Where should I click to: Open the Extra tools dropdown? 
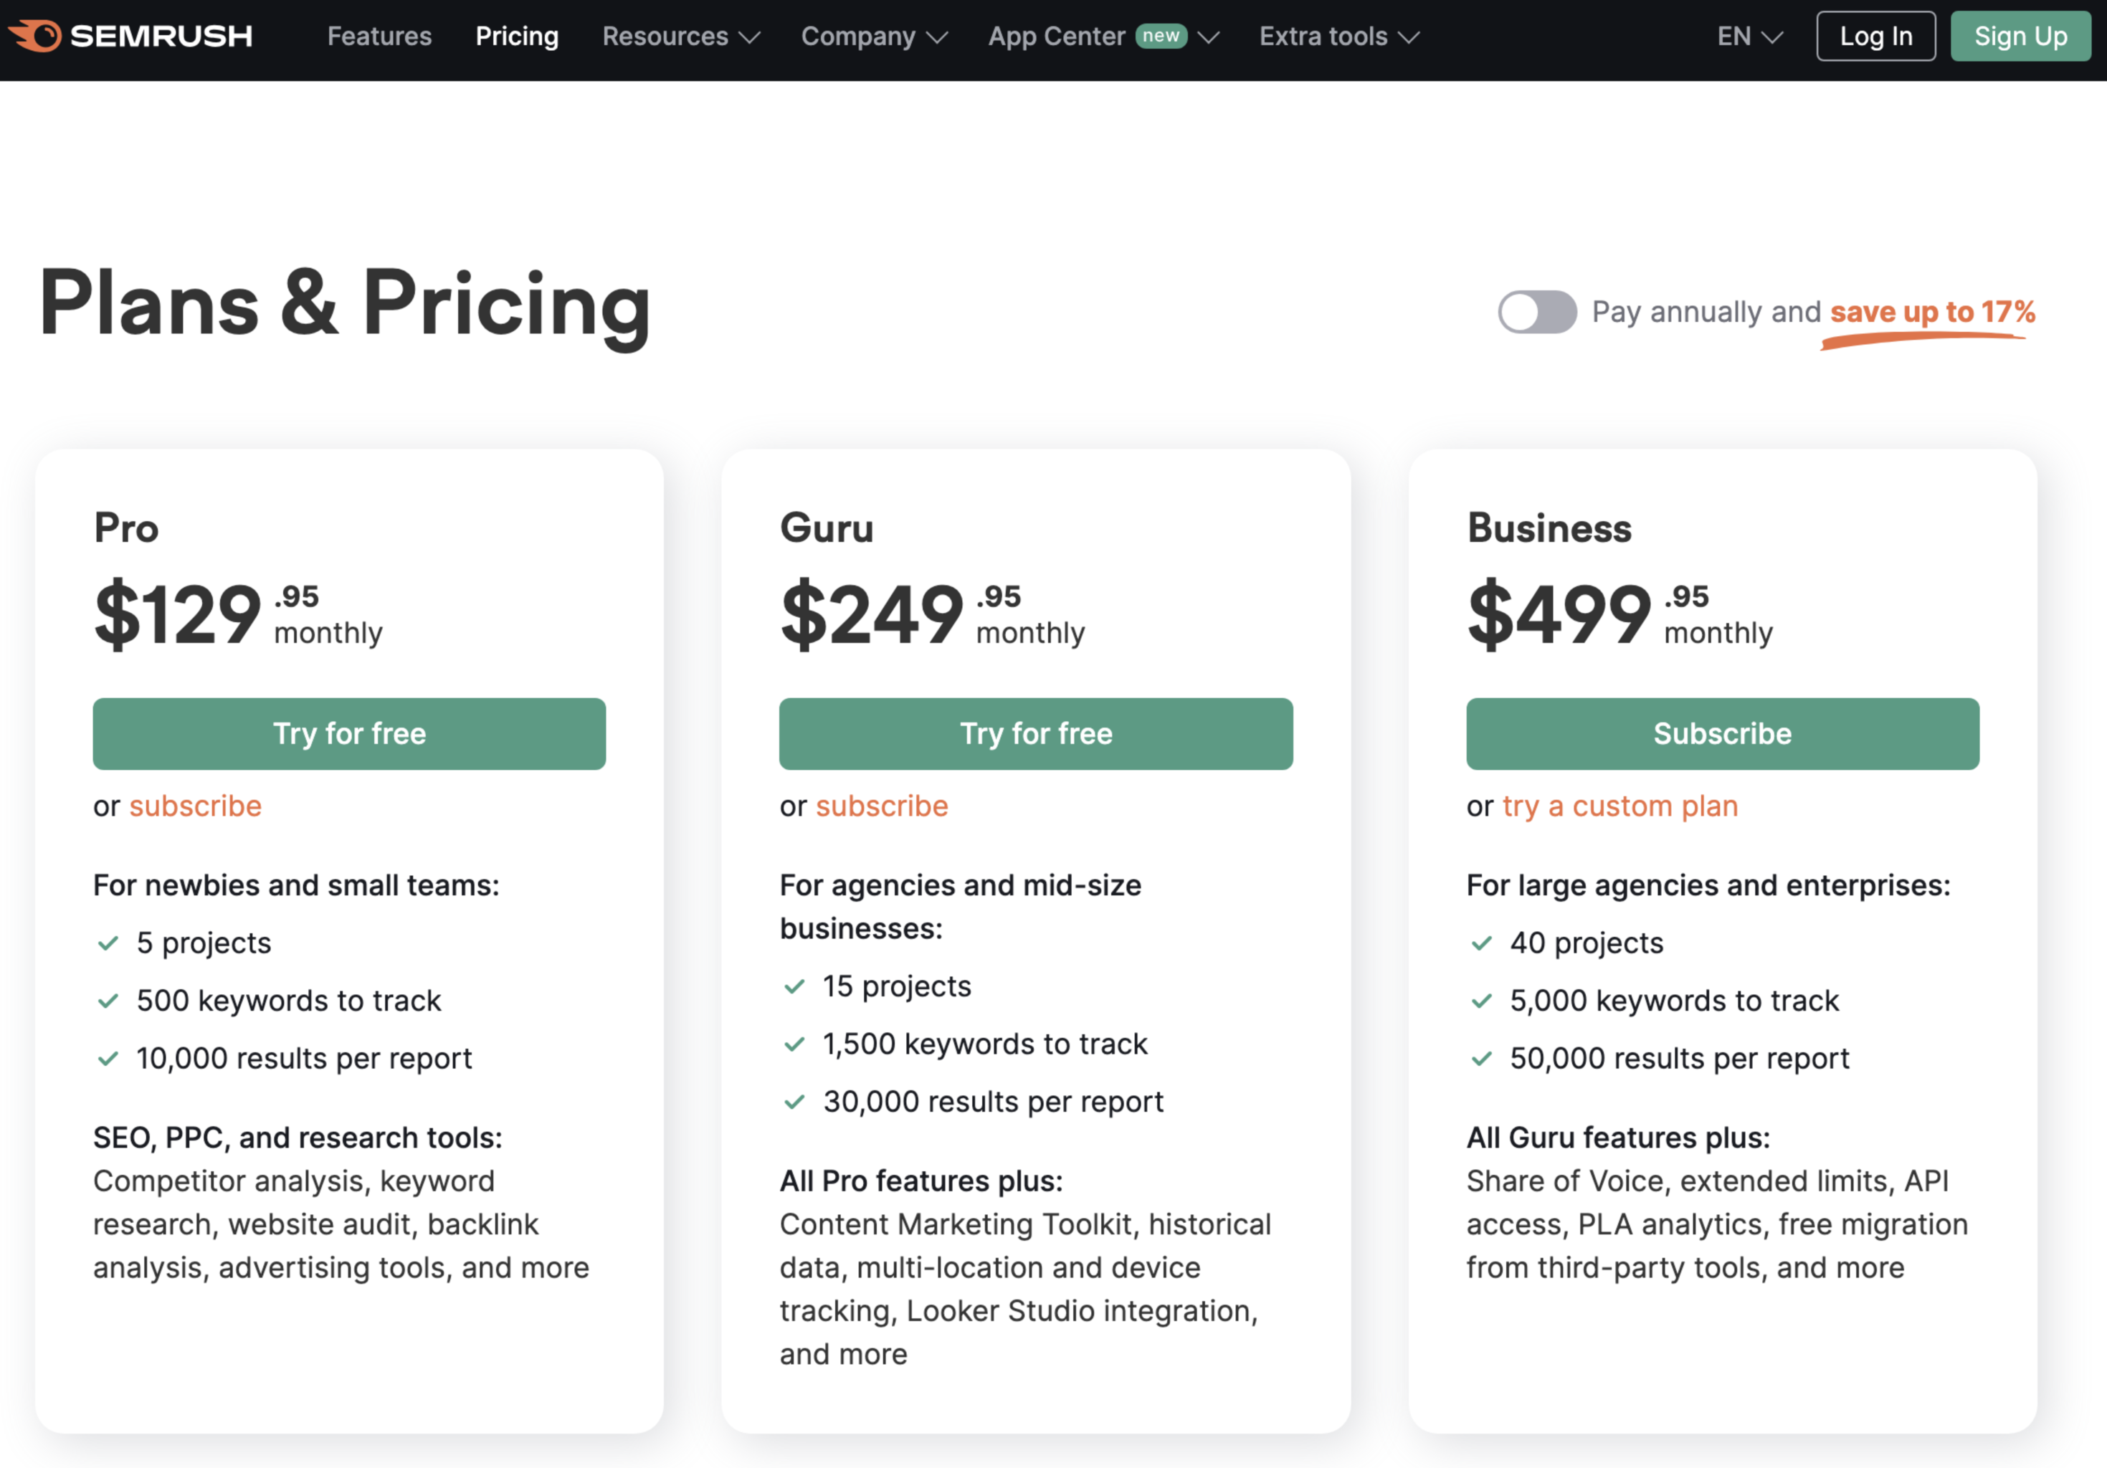coord(1339,36)
